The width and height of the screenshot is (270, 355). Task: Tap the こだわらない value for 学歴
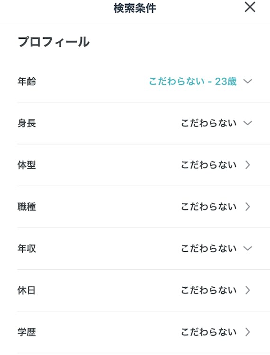pos(209,332)
